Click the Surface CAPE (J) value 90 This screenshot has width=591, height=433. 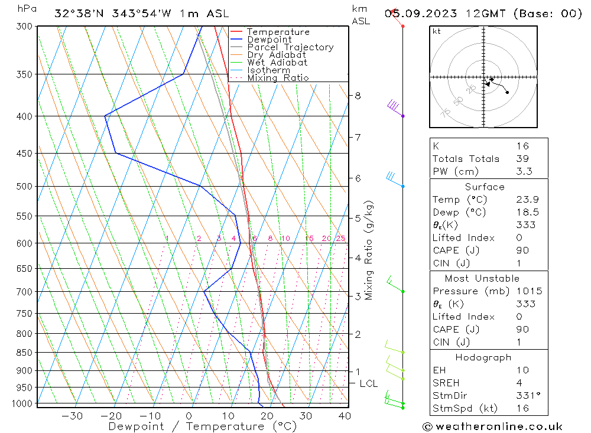pyautogui.click(x=522, y=250)
